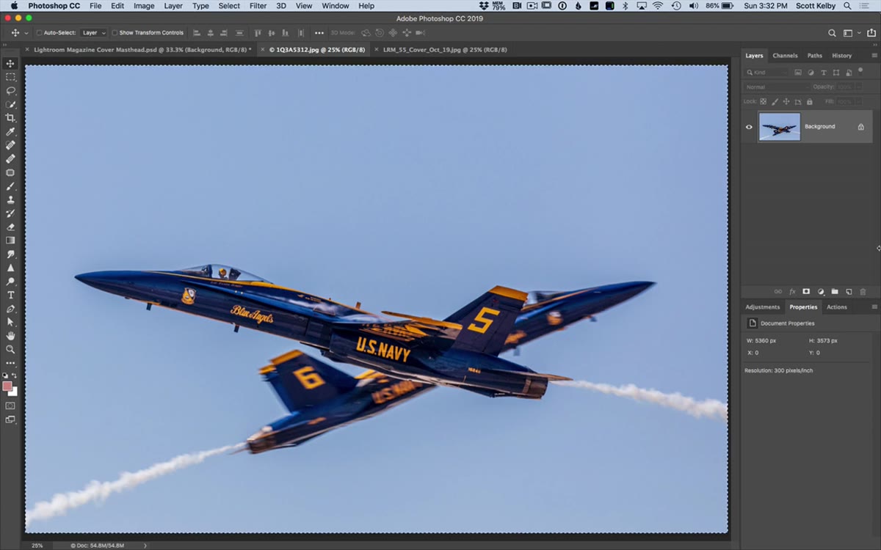The width and height of the screenshot is (881, 550).
Task: Select the Spot Healing Brush tool
Action: [x=10, y=145]
